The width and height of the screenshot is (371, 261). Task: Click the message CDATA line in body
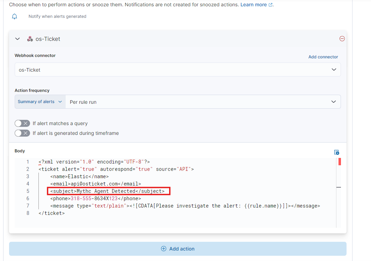coord(185,206)
